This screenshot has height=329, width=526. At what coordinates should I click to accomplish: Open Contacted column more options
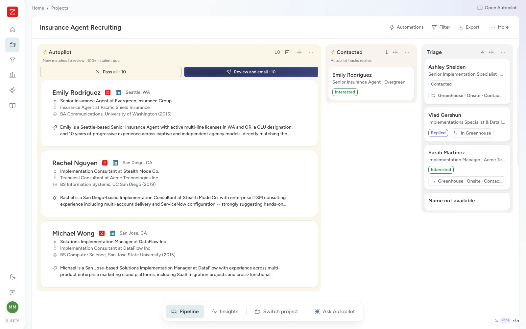pos(407,52)
